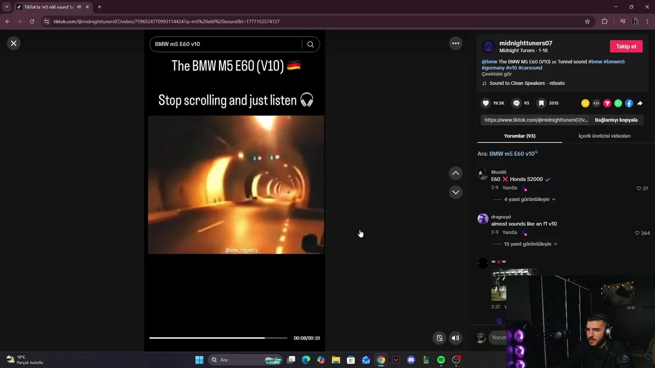
Task: Like dragnsyd's comment heart
Action: click(637, 233)
